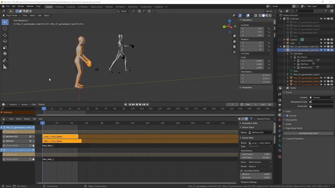The width and height of the screenshot is (335, 188).
Task: Open the NLA editor Edit menu
Action: (x=34, y=119)
